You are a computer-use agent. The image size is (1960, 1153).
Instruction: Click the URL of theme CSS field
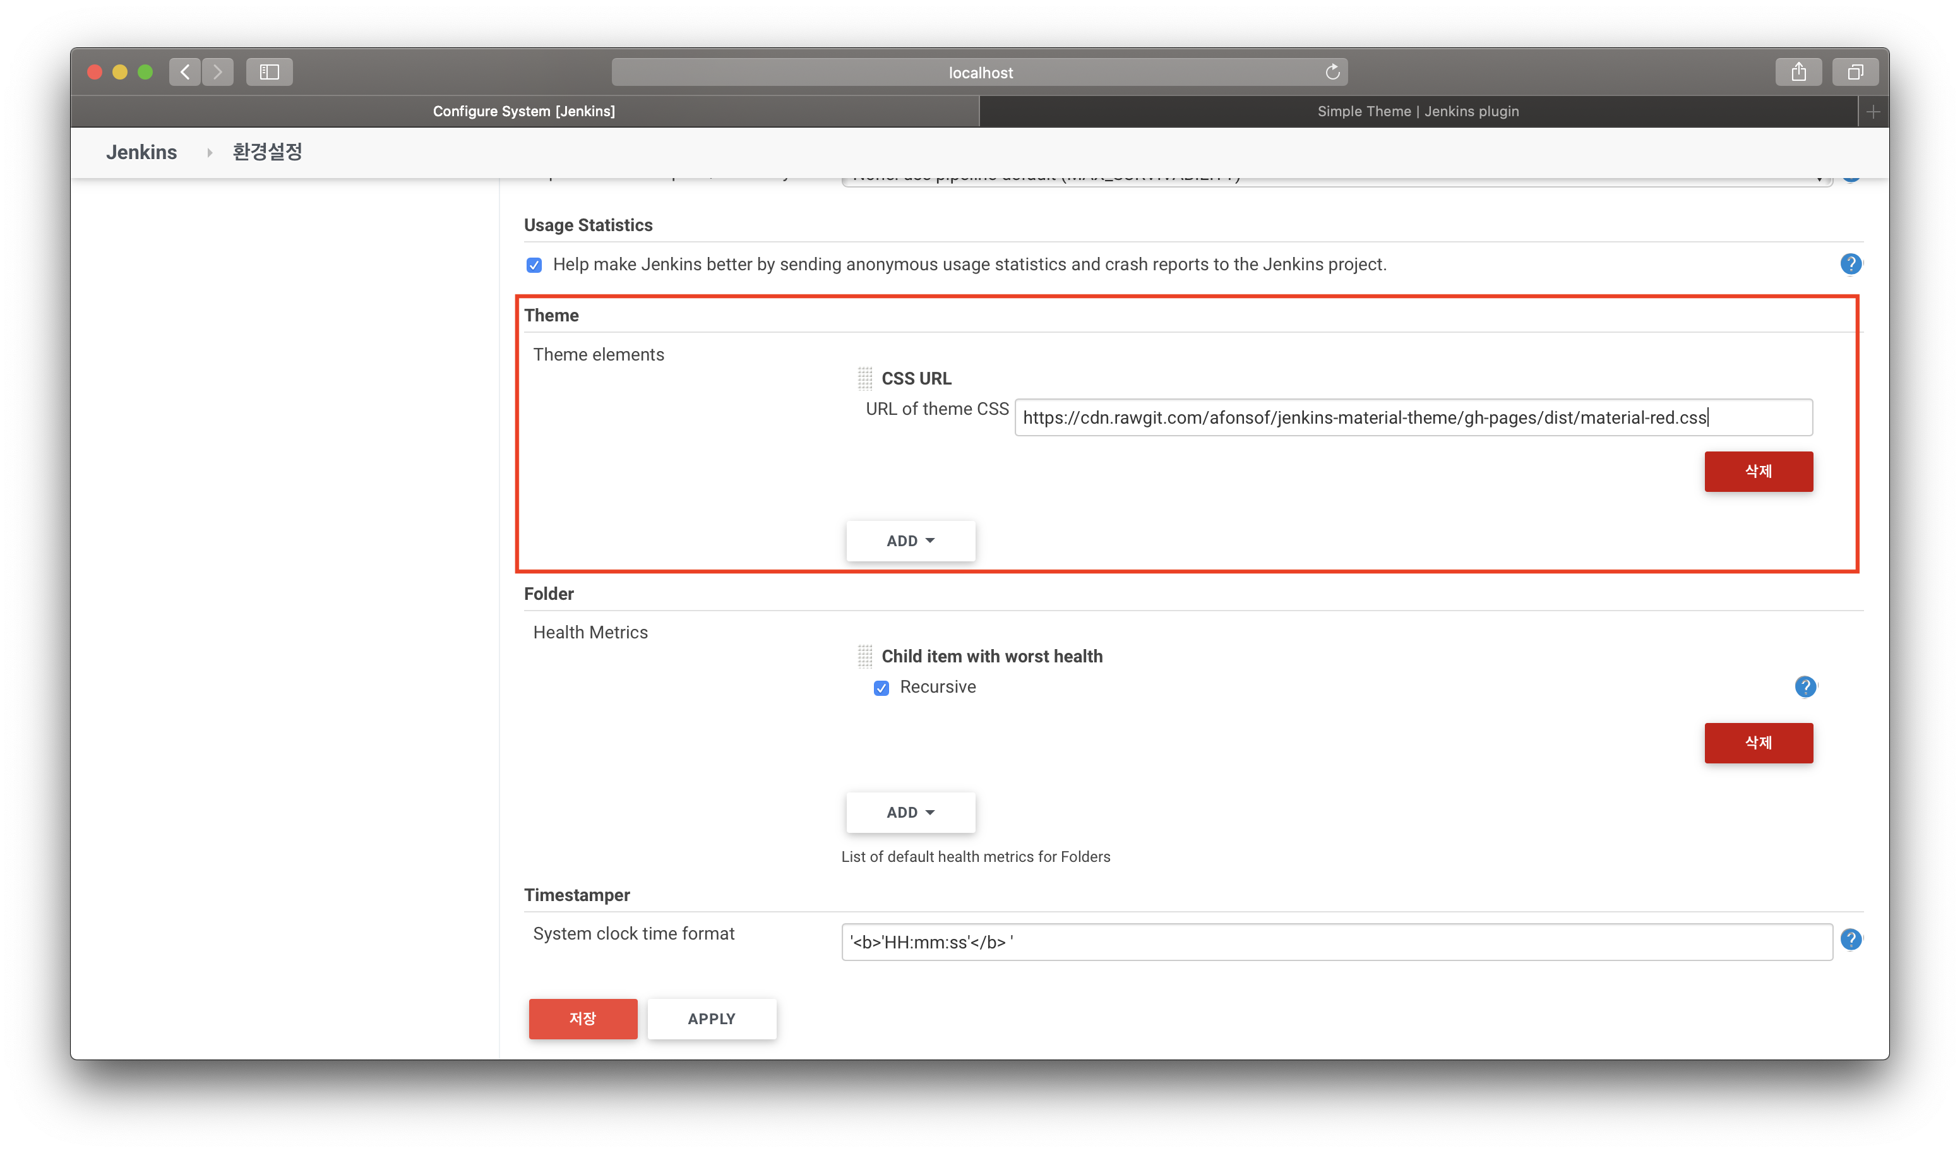[x=1413, y=418]
